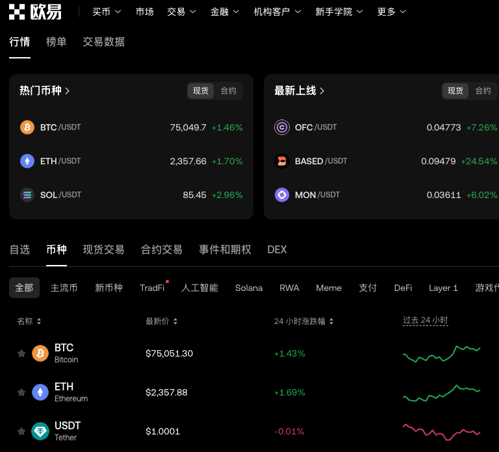
Task: Expand the 交易 dropdown menu
Action: click(181, 12)
